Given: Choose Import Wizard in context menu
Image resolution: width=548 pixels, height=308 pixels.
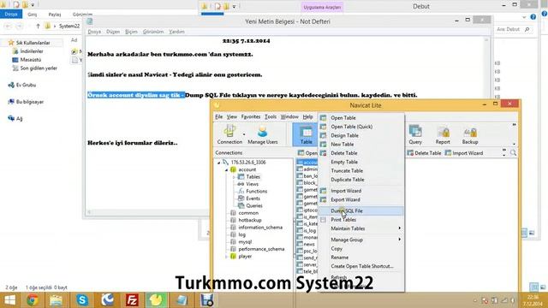Looking at the screenshot, I should tap(361, 191).
